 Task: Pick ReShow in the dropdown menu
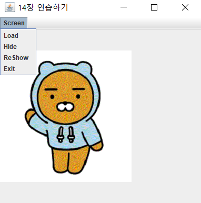[x=18, y=58]
